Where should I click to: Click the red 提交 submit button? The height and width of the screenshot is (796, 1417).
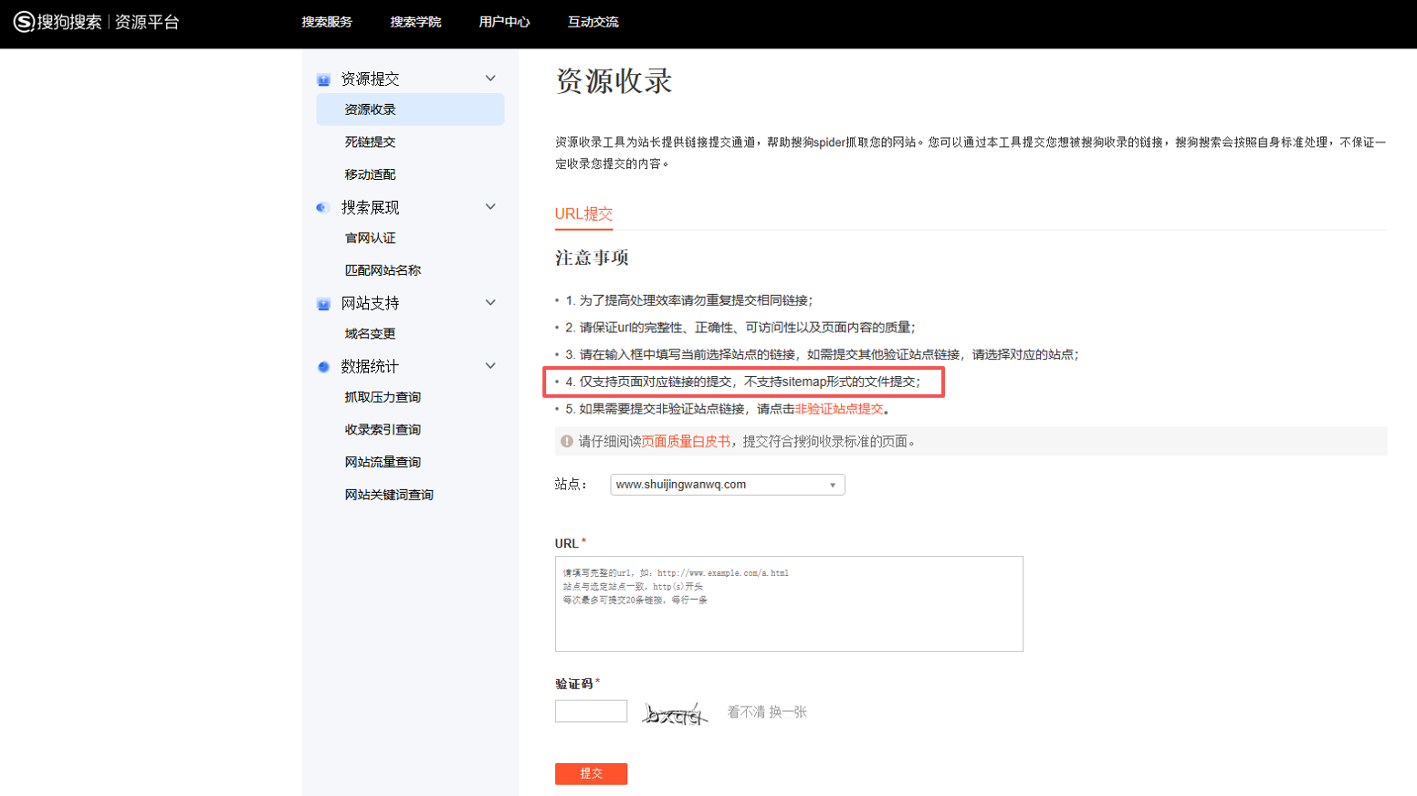click(591, 773)
